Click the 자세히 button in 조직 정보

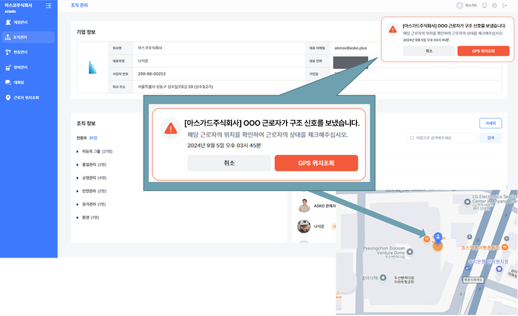pyautogui.click(x=490, y=123)
